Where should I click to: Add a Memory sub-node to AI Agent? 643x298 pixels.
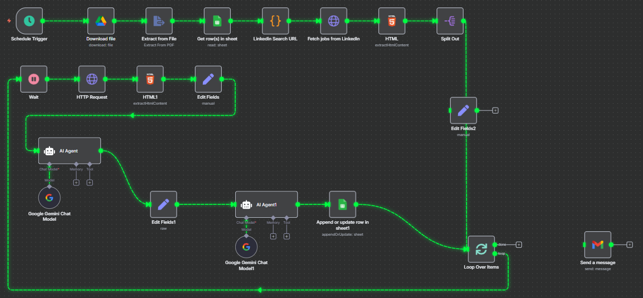(76, 182)
